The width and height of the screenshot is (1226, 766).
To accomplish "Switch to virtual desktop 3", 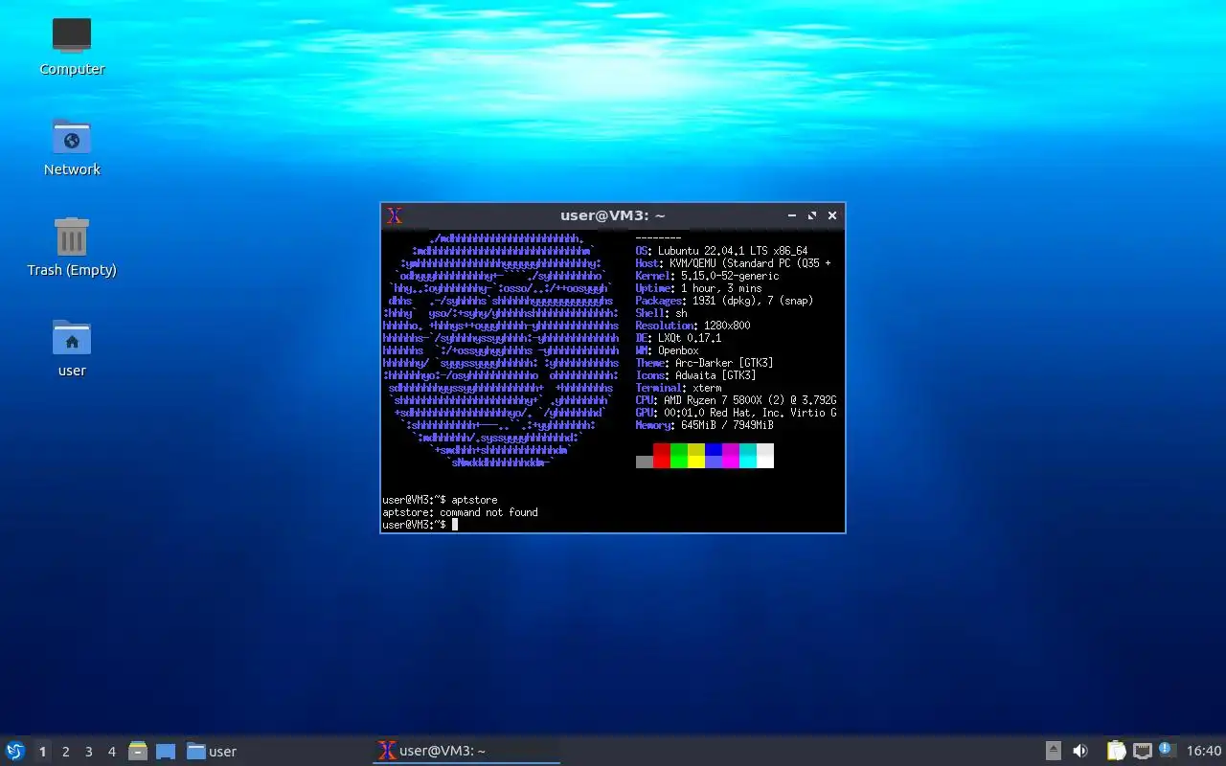I will coord(88,752).
